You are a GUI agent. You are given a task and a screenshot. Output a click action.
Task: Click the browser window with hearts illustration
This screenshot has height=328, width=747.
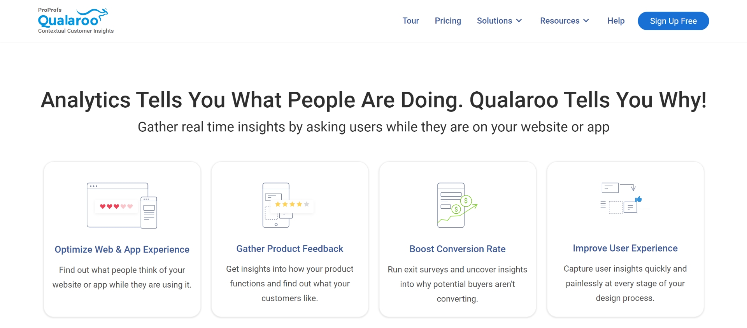[122, 205]
